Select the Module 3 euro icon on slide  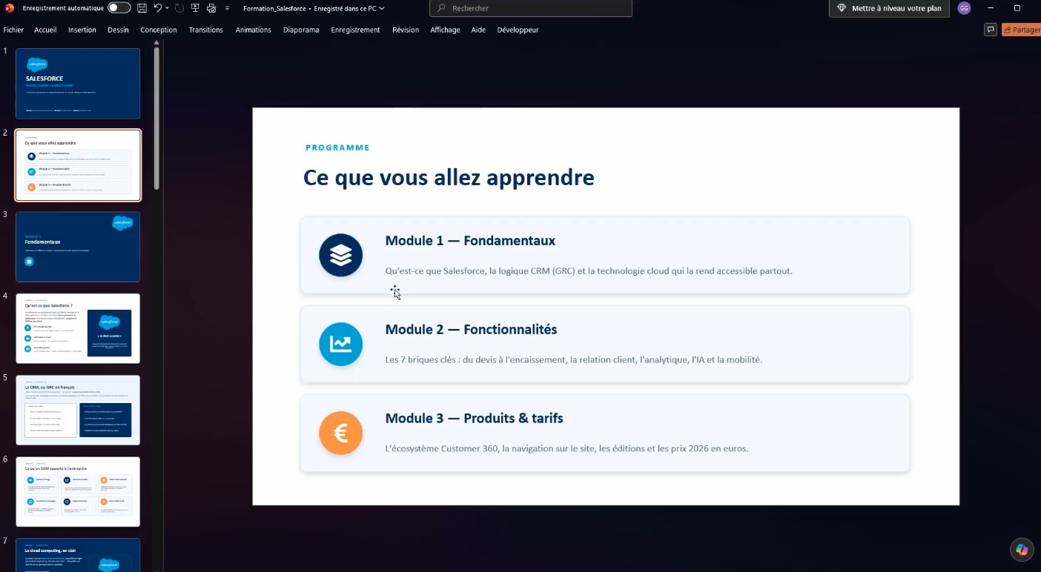click(x=341, y=433)
